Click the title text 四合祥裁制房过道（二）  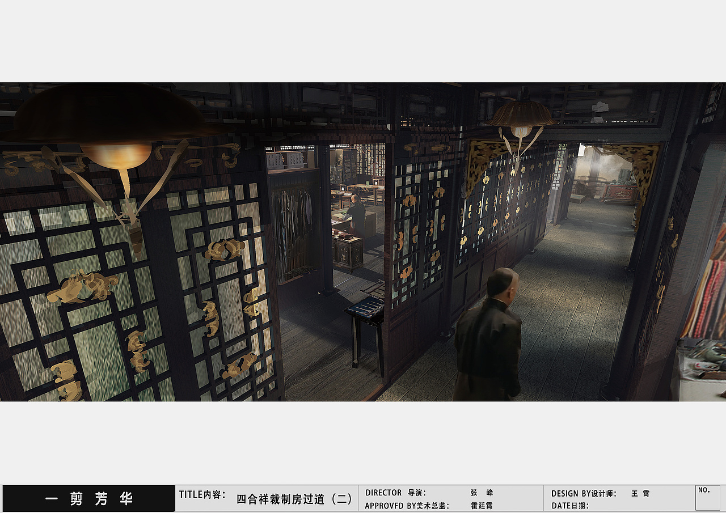294,499
